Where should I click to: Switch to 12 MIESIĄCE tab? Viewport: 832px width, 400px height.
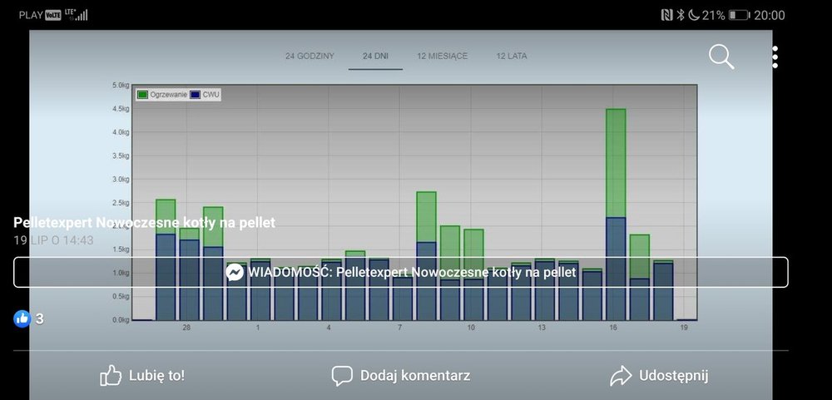[x=442, y=56]
